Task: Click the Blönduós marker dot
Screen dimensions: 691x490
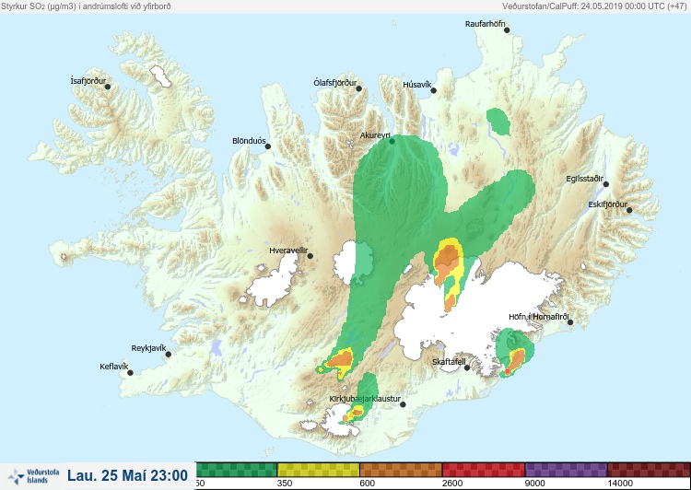Action: point(267,146)
